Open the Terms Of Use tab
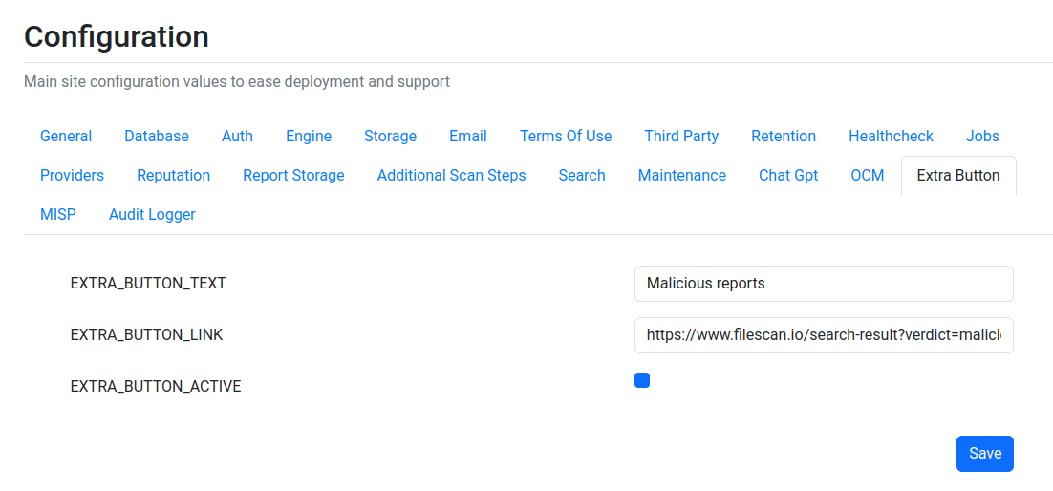1053x491 pixels. 566,137
